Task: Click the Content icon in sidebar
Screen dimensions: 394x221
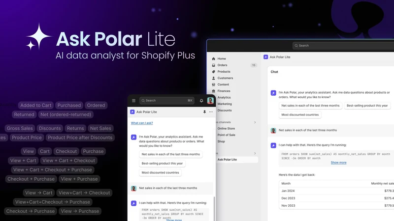Action: click(214, 84)
